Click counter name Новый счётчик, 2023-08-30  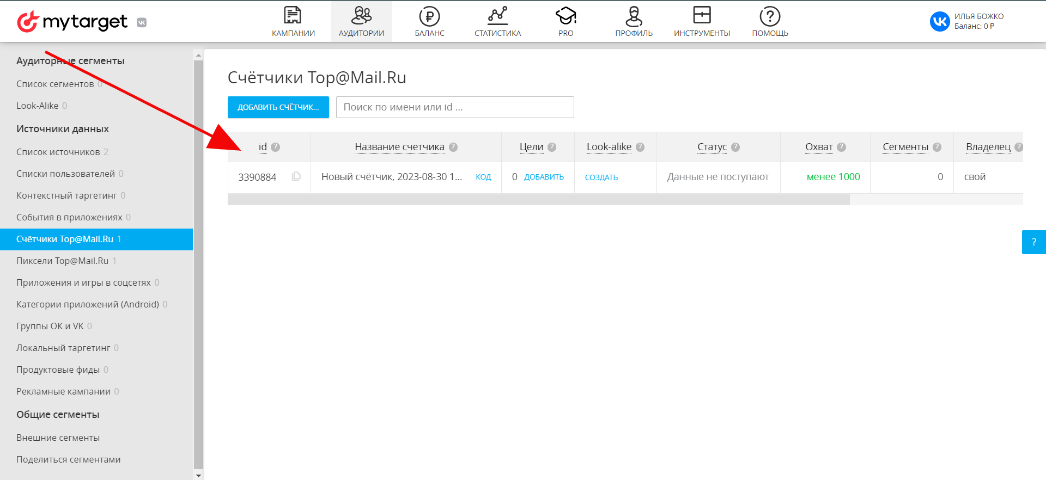(x=392, y=177)
